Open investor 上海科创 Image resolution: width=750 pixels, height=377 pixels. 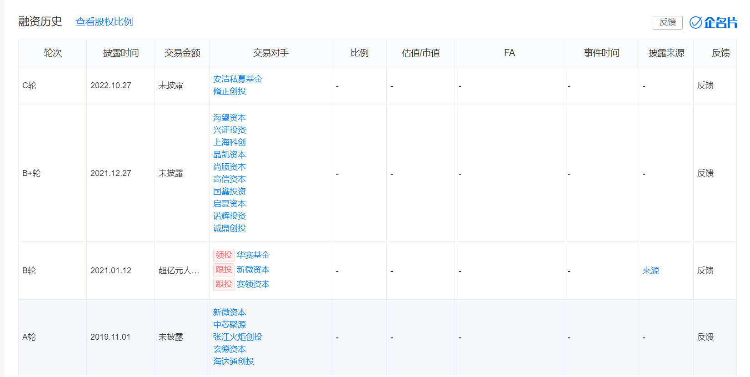click(230, 142)
